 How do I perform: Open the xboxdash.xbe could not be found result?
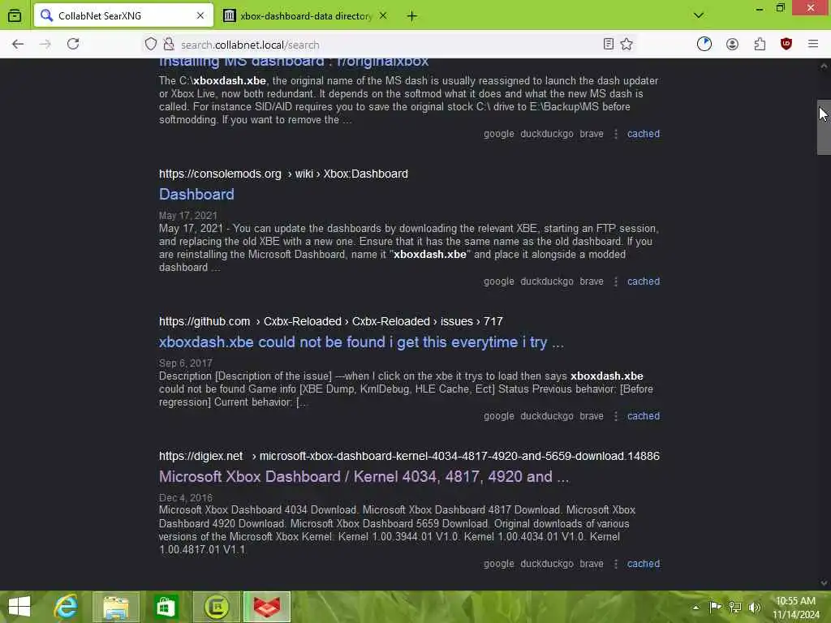361,342
